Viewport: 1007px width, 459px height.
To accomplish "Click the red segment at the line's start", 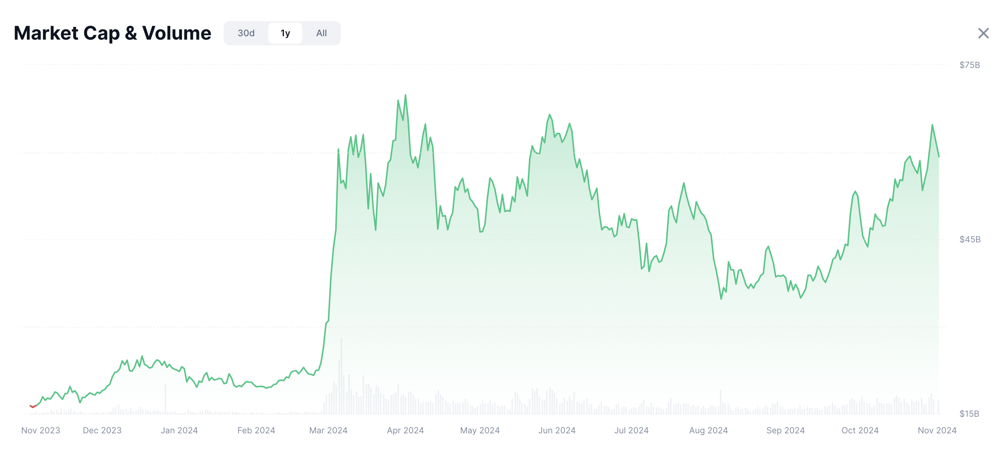I will click(33, 407).
